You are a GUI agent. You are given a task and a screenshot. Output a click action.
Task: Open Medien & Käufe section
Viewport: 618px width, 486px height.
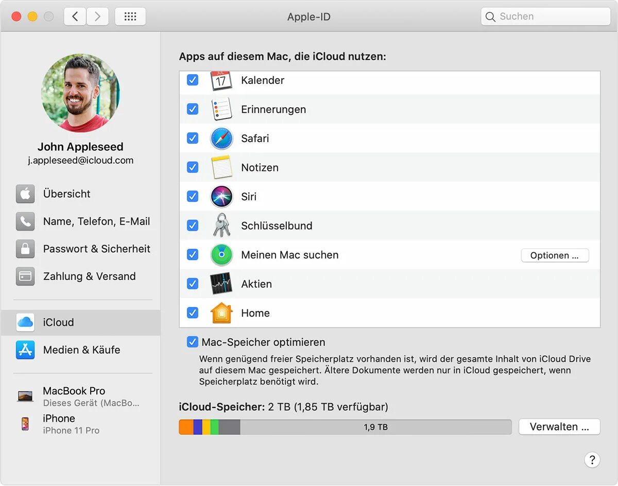coord(81,350)
